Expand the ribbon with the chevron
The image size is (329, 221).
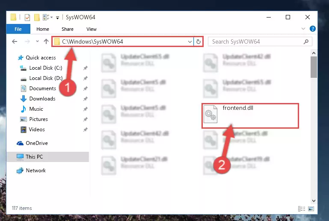303,29
